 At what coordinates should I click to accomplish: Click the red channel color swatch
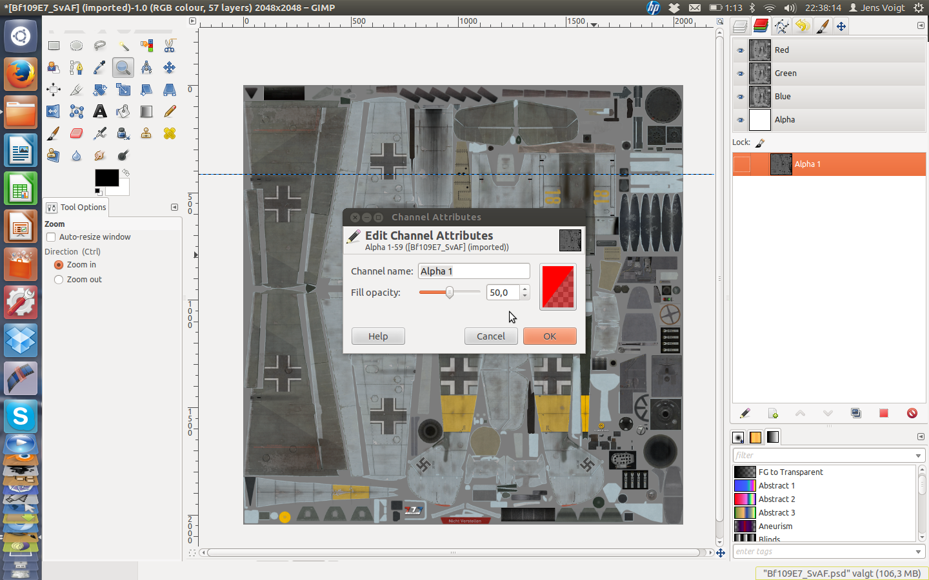[x=558, y=287]
